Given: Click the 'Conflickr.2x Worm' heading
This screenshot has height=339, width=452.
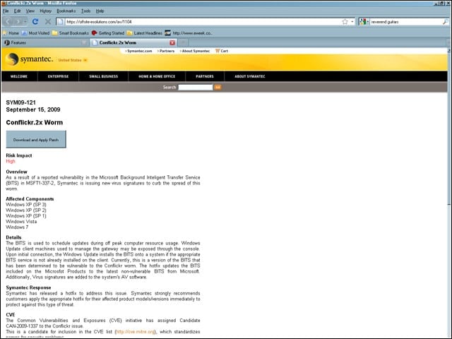Looking at the screenshot, I should [x=35, y=122].
